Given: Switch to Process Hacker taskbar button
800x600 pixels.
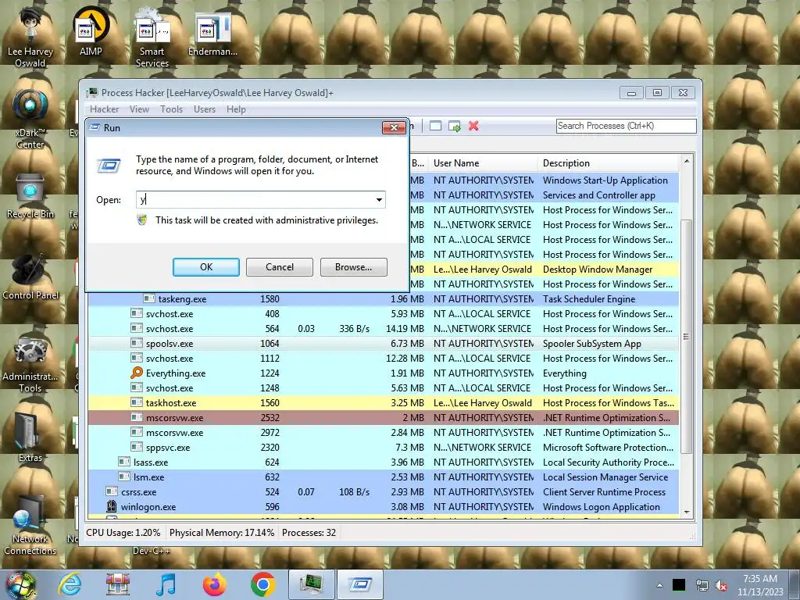Looking at the screenshot, I should pos(311,584).
